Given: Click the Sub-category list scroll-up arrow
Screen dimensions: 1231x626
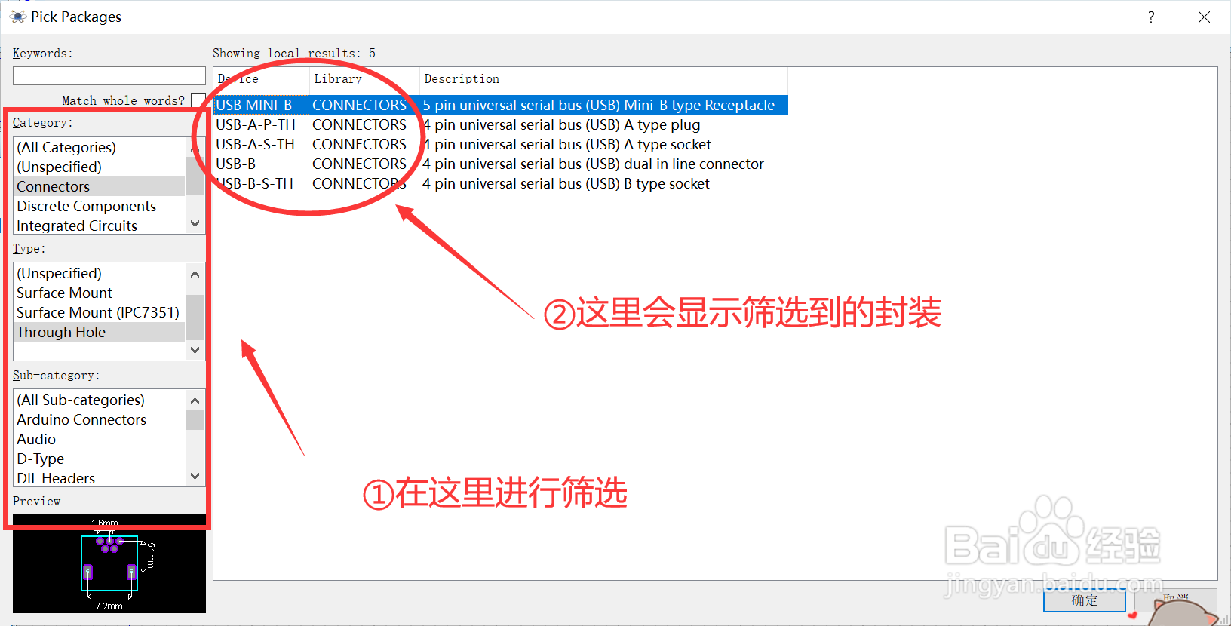Looking at the screenshot, I should click(195, 400).
